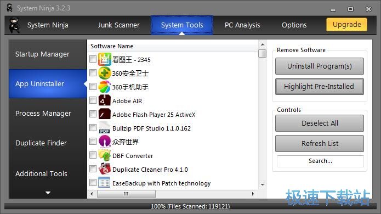Click the list scrollbar down arrow
The height and width of the screenshot is (214, 381).
(263, 185)
